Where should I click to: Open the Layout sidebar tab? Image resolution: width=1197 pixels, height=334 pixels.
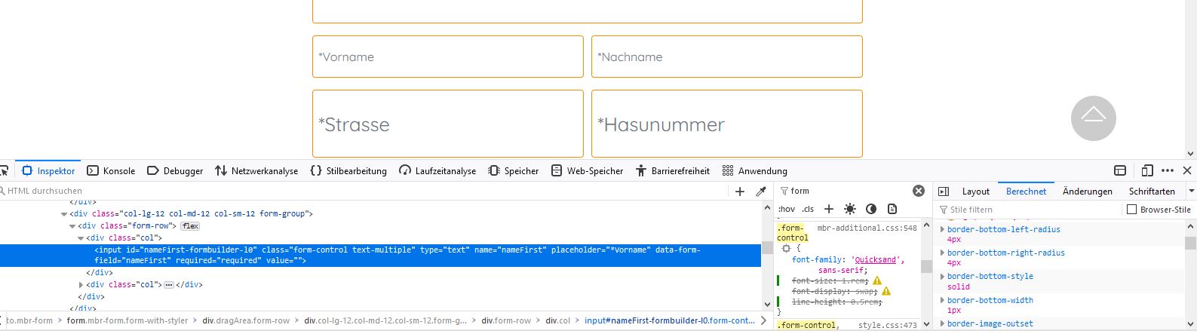pos(975,192)
